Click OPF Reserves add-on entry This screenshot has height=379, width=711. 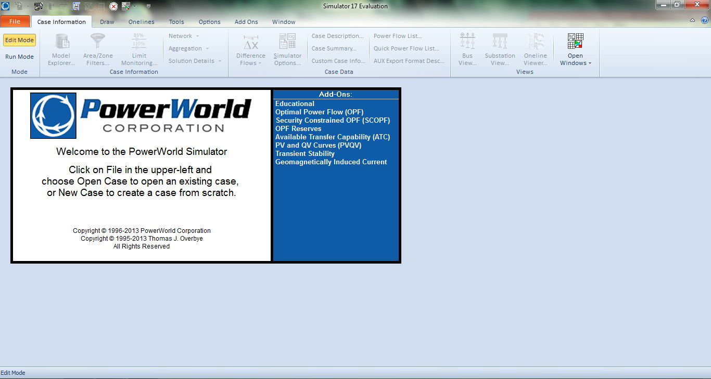tap(298, 128)
